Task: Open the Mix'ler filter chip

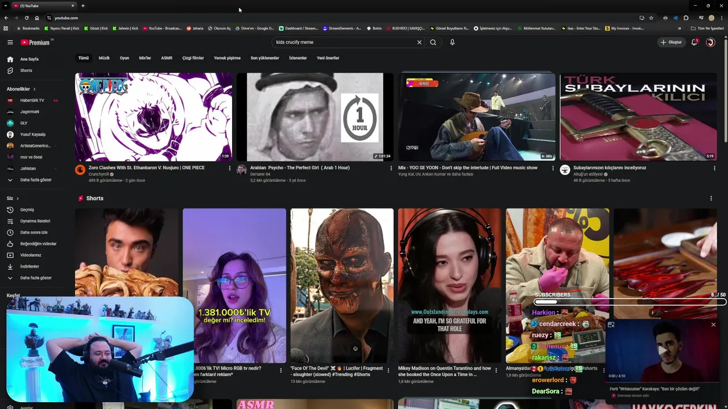Action: [x=145, y=58]
